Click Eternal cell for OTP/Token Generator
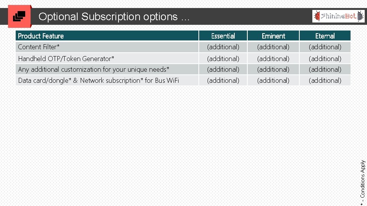The width and height of the screenshot is (367, 206). 325,58
